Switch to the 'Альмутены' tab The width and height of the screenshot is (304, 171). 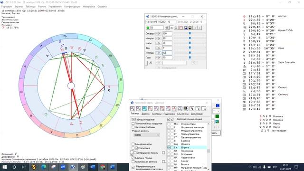pos(182,114)
